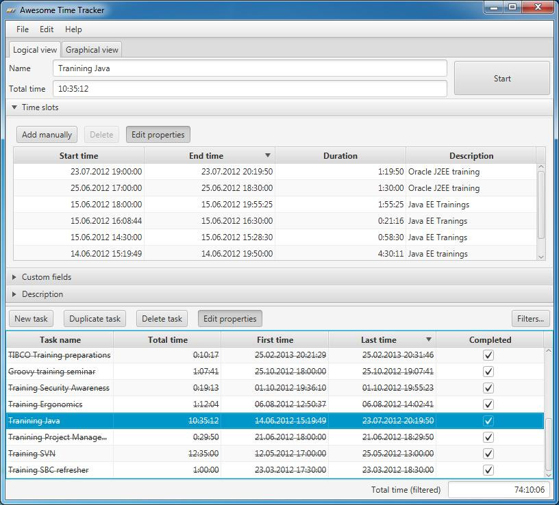Click the time slots table vertical scrollbar thumb

coord(541,205)
